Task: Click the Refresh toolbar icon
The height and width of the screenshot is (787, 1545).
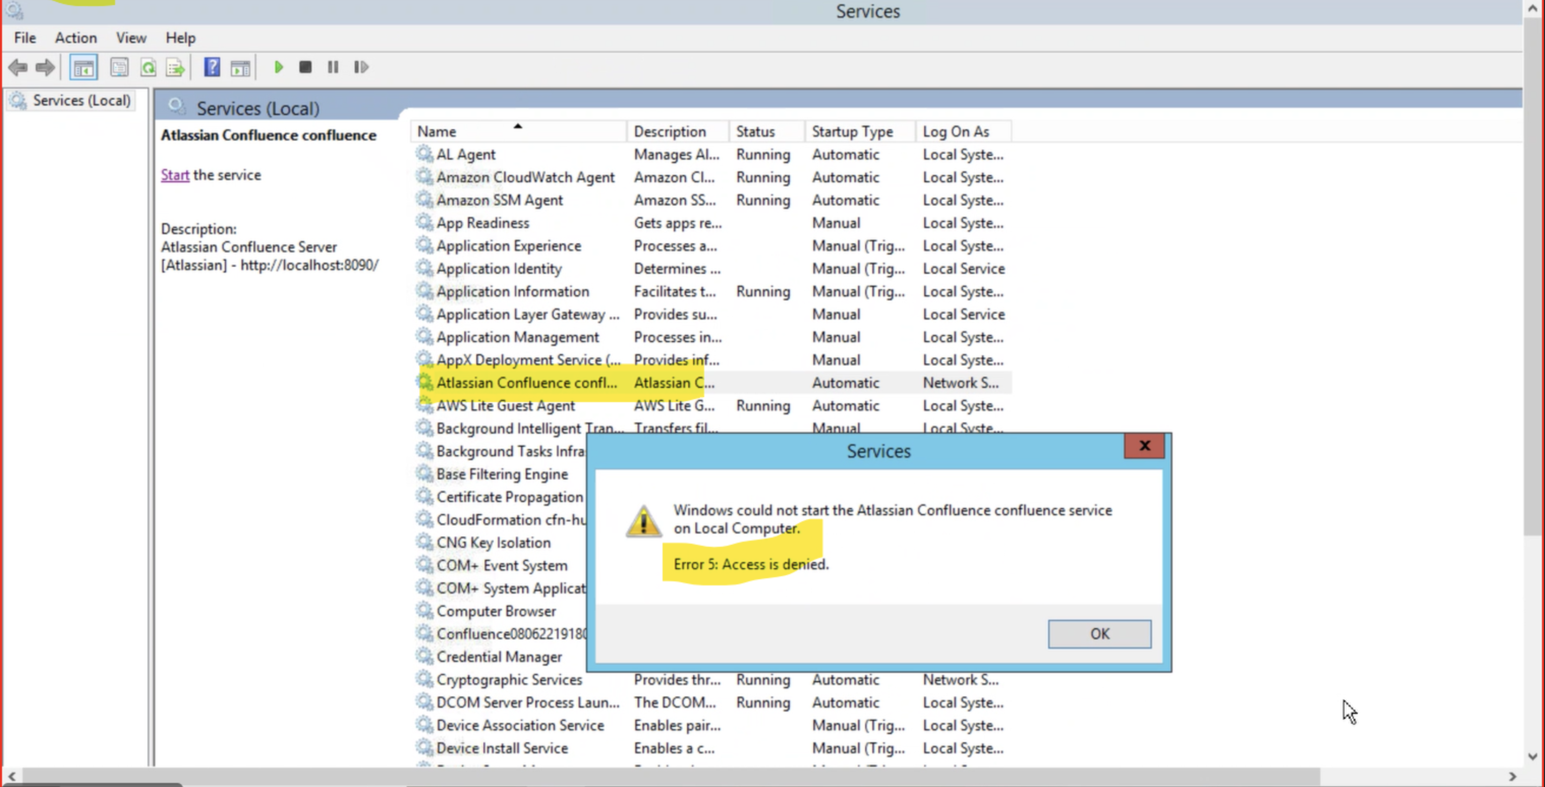Action: pos(148,67)
